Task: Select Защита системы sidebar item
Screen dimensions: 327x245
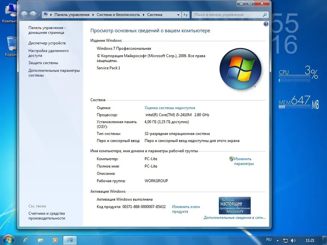Action: [x=43, y=63]
